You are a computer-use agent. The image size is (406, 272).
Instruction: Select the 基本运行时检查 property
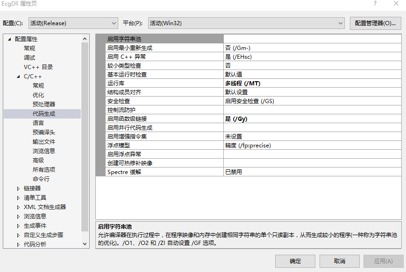coord(164,75)
